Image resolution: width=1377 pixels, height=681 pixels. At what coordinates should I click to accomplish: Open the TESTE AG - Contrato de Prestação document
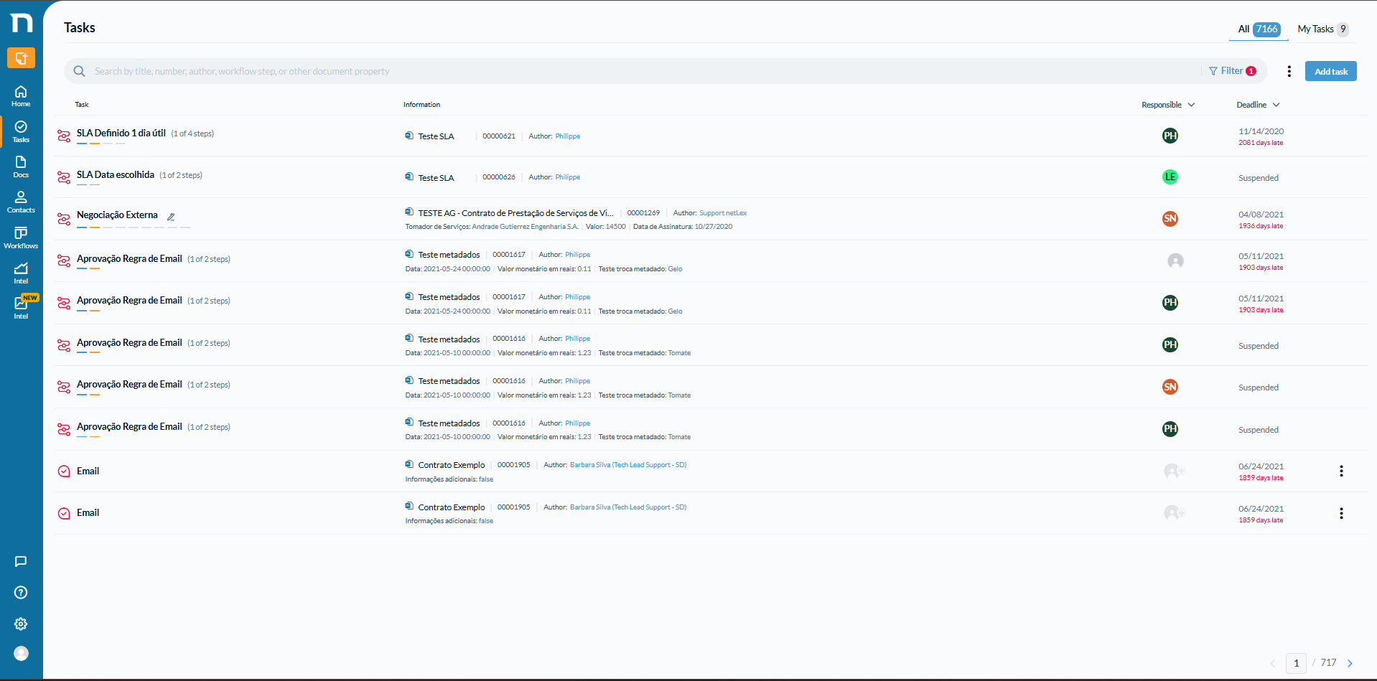(515, 213)
